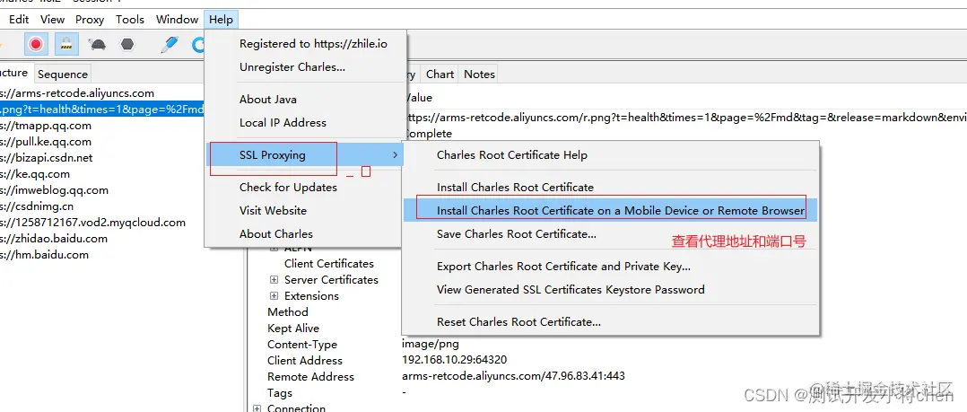Open the Proxy menu
Screen dimensions: 967x412
click(90, 20)
